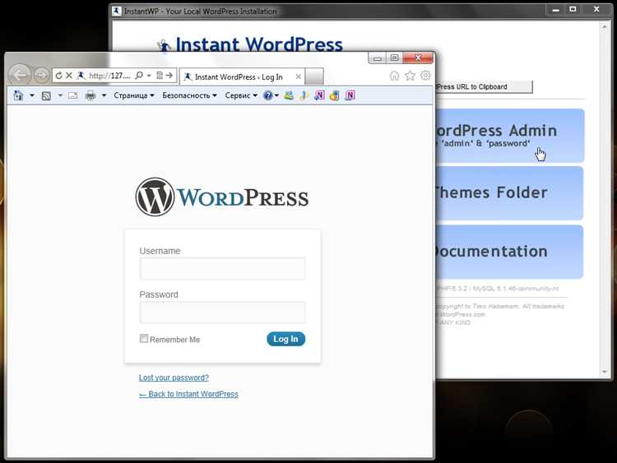Click the yellow Python-style toolbar icon
The width and height of the screenshot is (617, 463).
click(x=304, y=95)
